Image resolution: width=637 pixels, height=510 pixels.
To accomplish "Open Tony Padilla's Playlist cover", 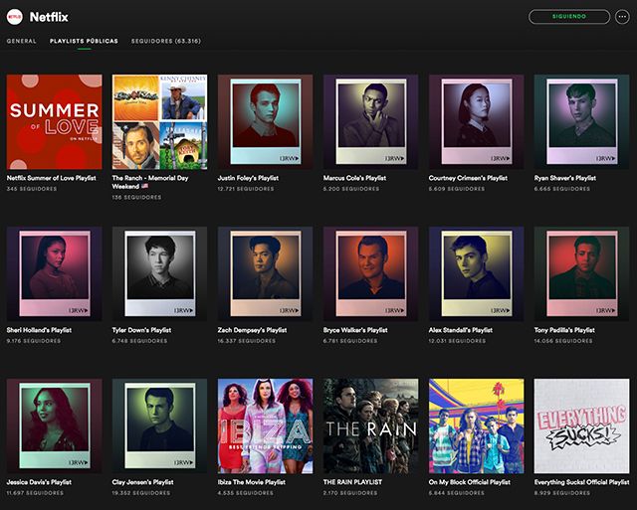I will (581, 272).
